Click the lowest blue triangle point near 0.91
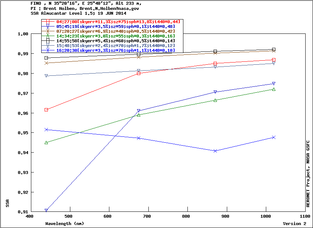Viewport: 313px width, 228px height. (x=46, y=210)
